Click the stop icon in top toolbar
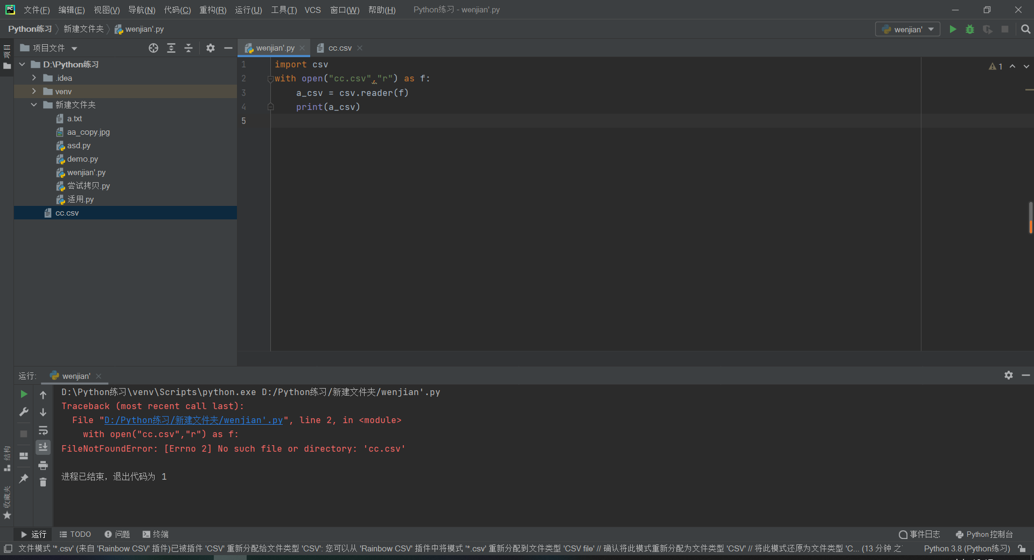 click(x=1005, y=29)
